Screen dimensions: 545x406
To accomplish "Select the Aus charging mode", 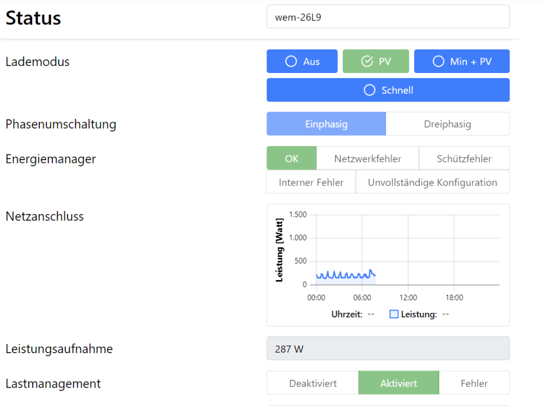I will [x=302, y=62].
